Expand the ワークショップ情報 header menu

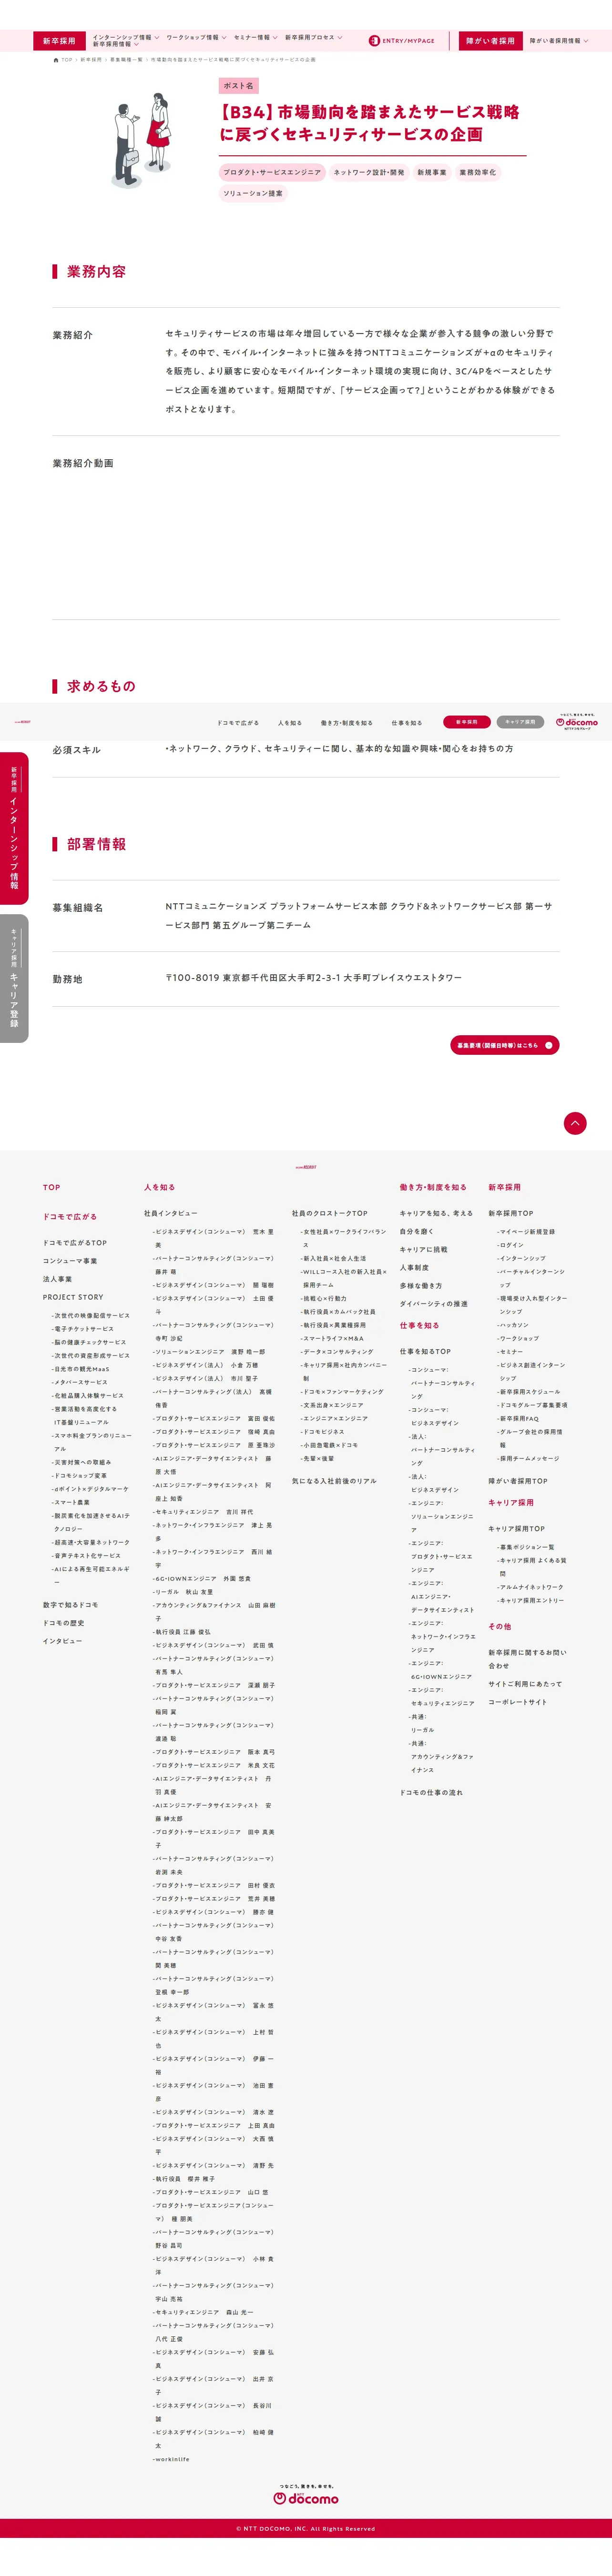[x=196, y=37]
